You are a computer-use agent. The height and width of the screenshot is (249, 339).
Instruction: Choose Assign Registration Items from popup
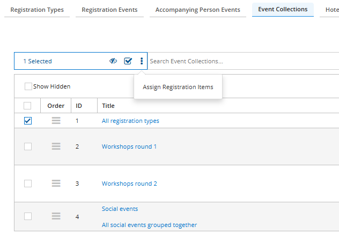178,87
